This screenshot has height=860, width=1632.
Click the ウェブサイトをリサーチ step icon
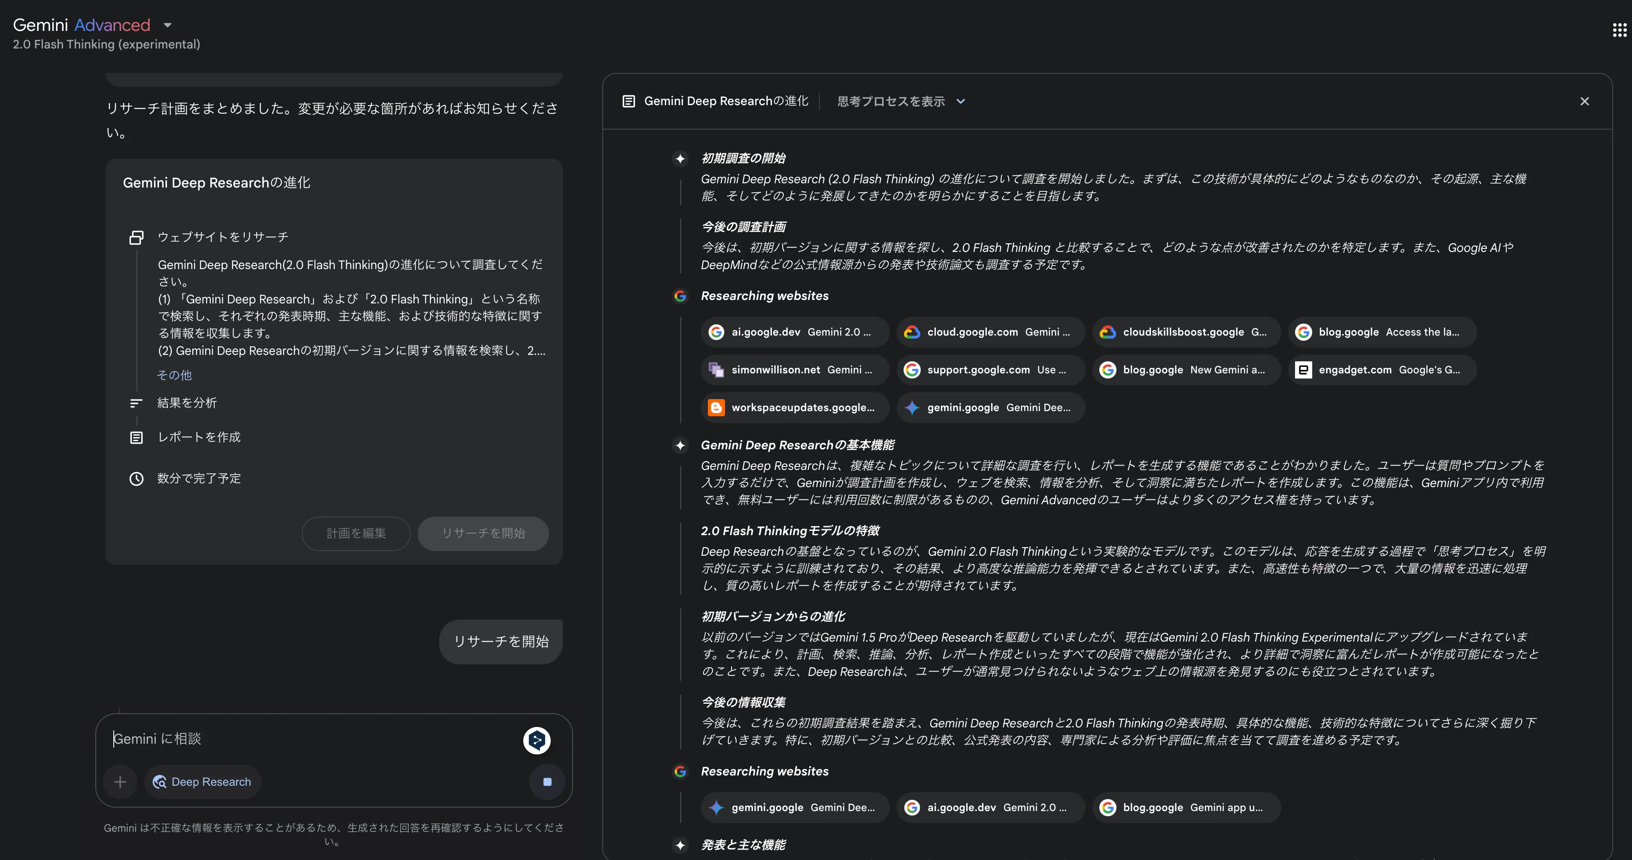pos(136,237)
